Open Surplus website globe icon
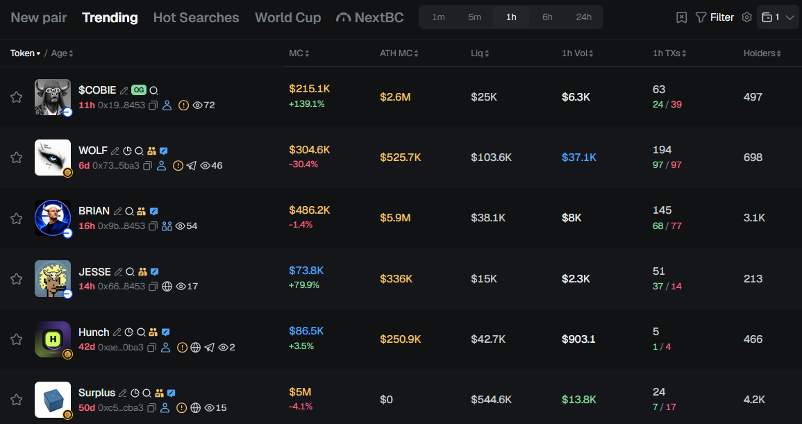802x424 pixels. [x=195, y=407]
